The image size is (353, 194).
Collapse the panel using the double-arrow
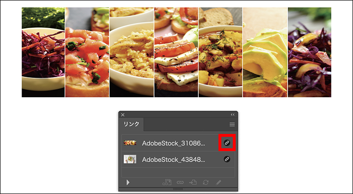point(233,115)
